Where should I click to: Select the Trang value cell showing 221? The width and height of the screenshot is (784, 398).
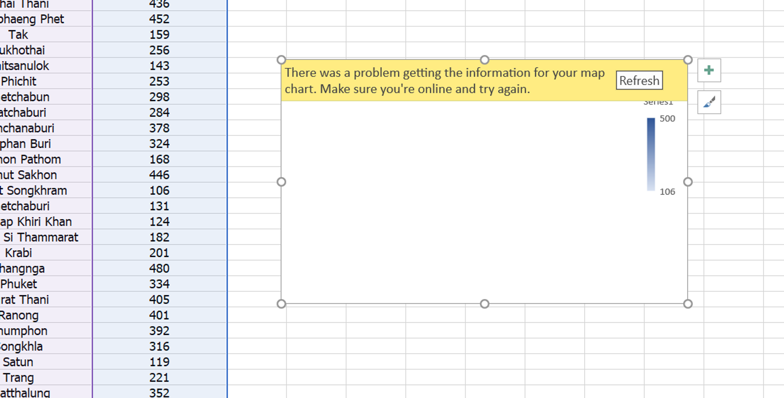point(159,377)
